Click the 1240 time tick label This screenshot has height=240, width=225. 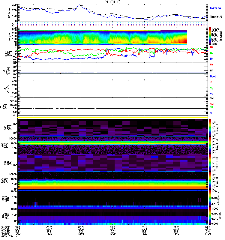click(81, 234)
